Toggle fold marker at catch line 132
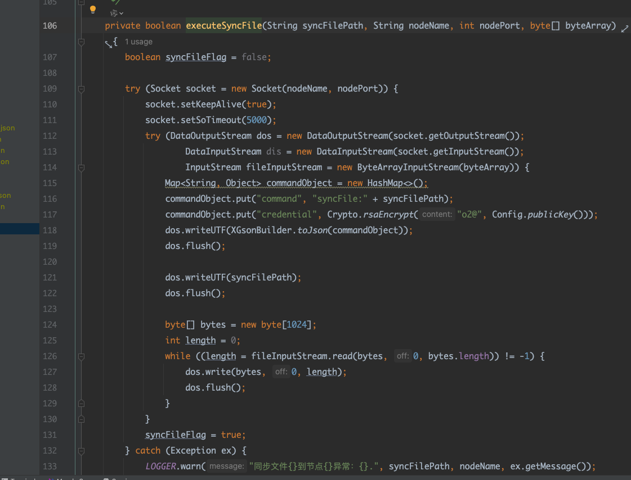This screenshot has height=480, width=631. coord(82,451)
